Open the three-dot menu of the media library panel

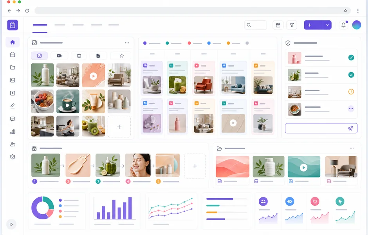[x=127, y=43]
